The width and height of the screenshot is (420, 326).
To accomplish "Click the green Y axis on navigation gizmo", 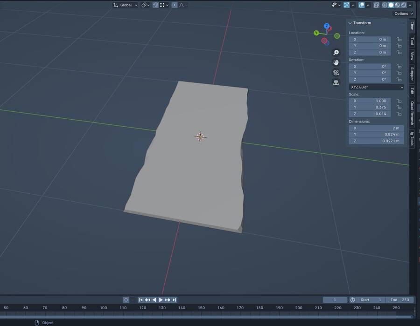I will tap(316, 33).
